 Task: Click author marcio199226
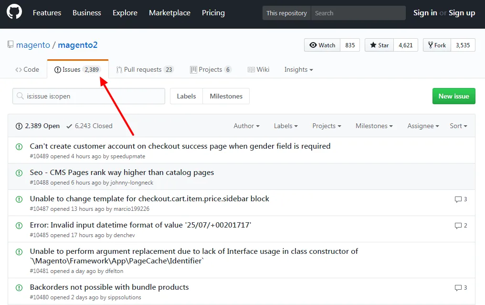tap(131, 209)
